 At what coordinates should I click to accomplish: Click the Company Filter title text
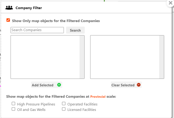[29, 8]
